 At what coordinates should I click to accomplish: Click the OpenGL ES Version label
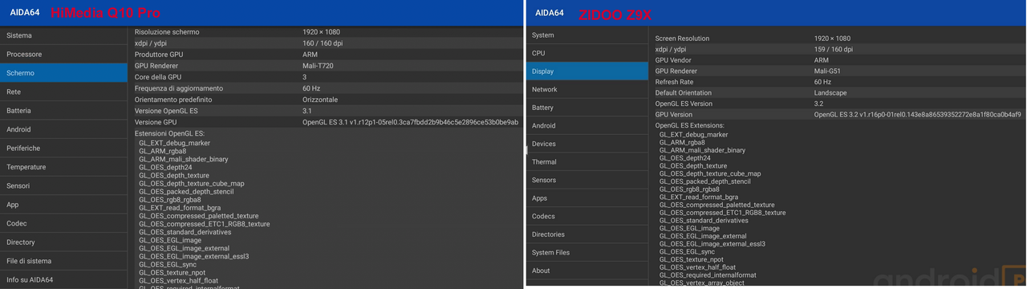tap(684, 104)
